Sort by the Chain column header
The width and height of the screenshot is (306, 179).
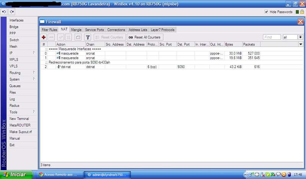95,44
